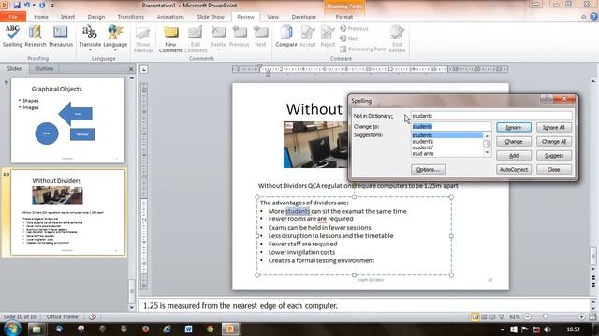The image size is (599, 336).
Task: Click Ignore All in Spelling dialog
Action: tap(554, 128)
